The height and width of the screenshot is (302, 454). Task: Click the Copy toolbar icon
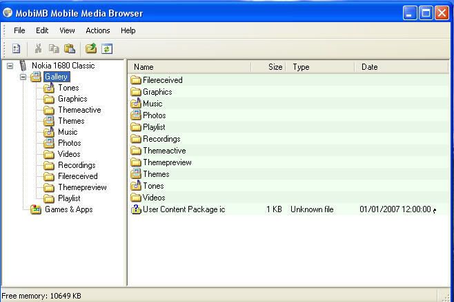coord(54,49)
